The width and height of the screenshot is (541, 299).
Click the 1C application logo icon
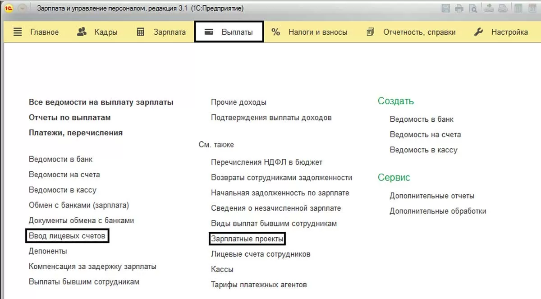pos(9,9)
